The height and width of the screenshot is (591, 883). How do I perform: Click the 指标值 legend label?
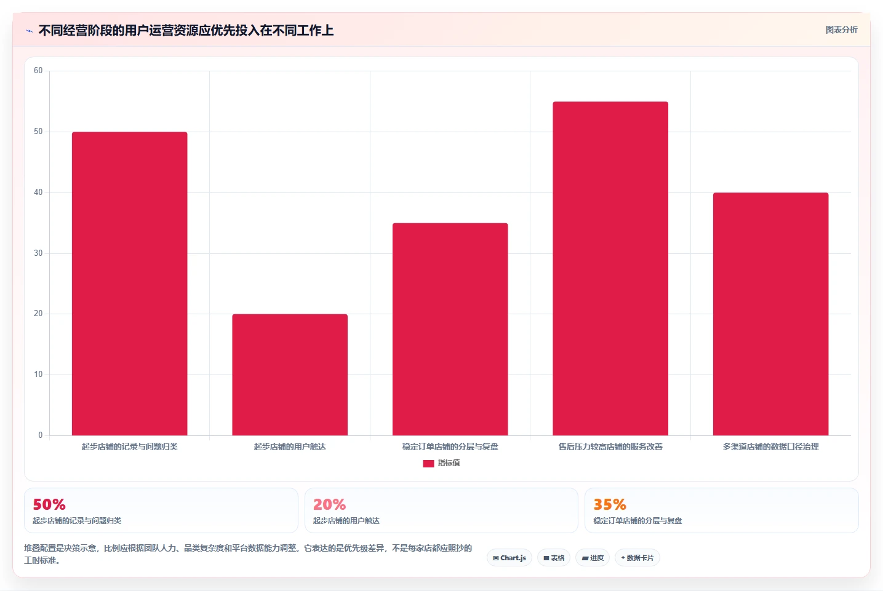pos(449,463)
